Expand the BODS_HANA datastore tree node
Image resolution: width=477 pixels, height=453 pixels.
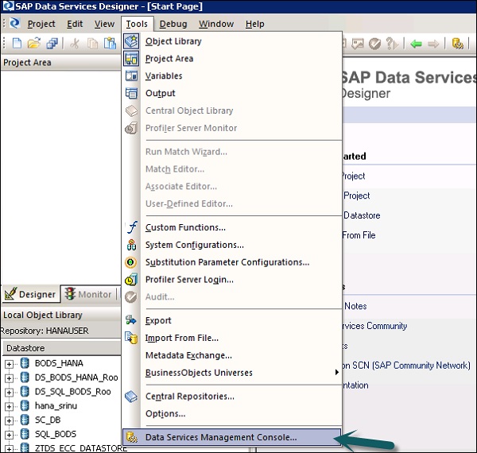coord(10,364)
